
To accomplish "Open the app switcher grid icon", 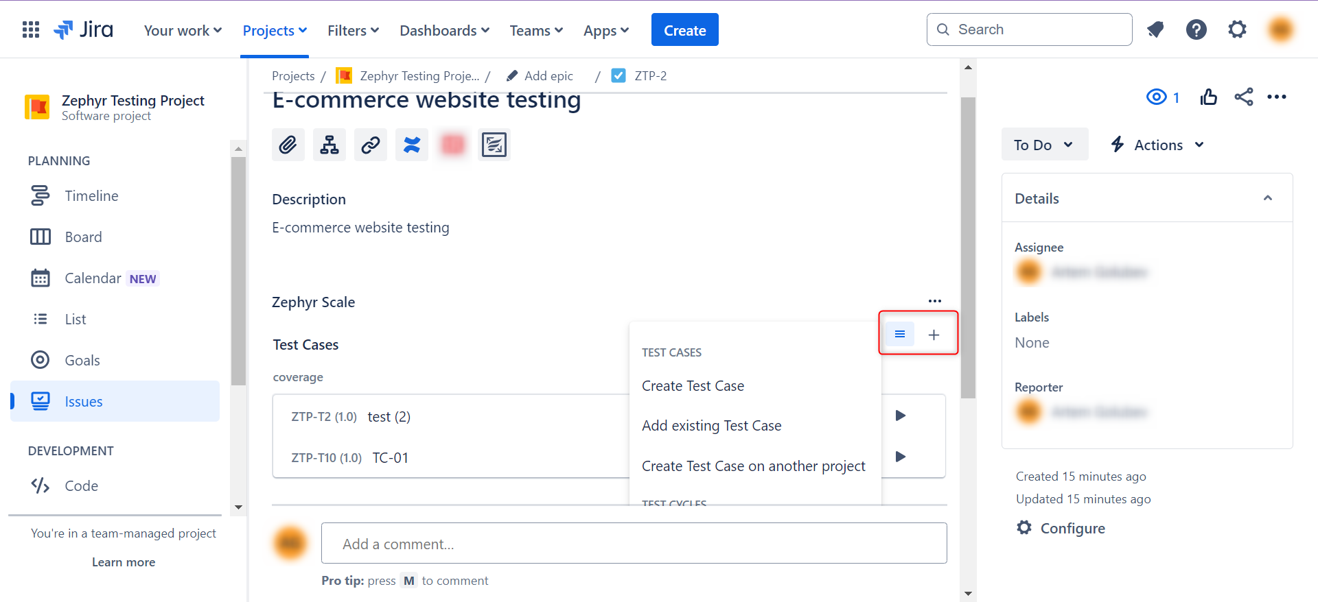I will coord(31,29).
